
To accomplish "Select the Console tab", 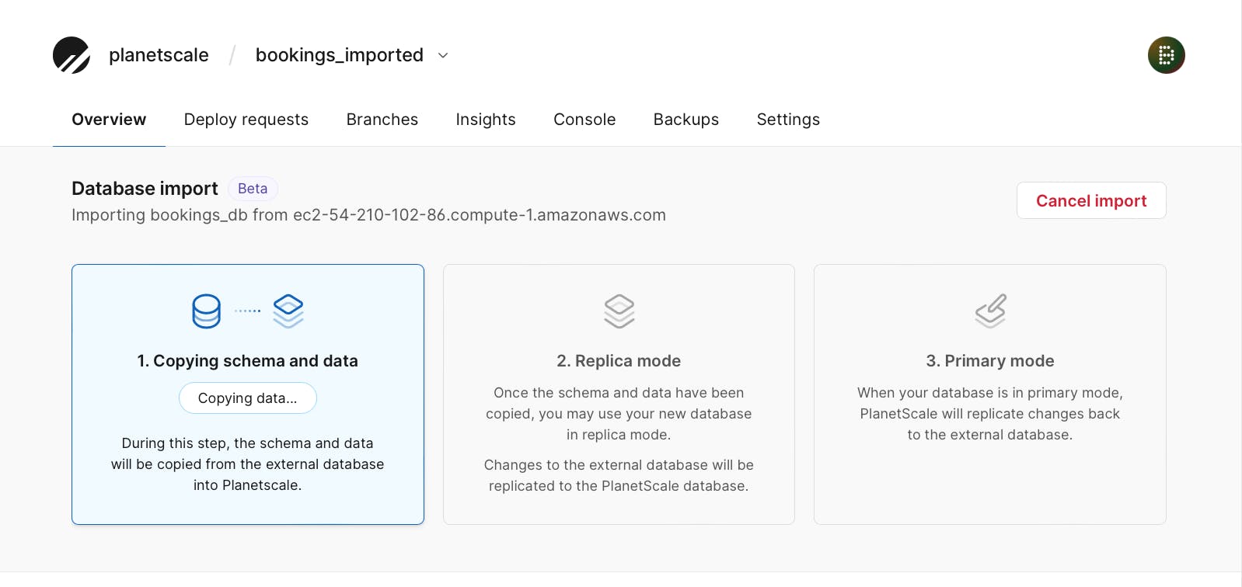I will coord(584,120).
